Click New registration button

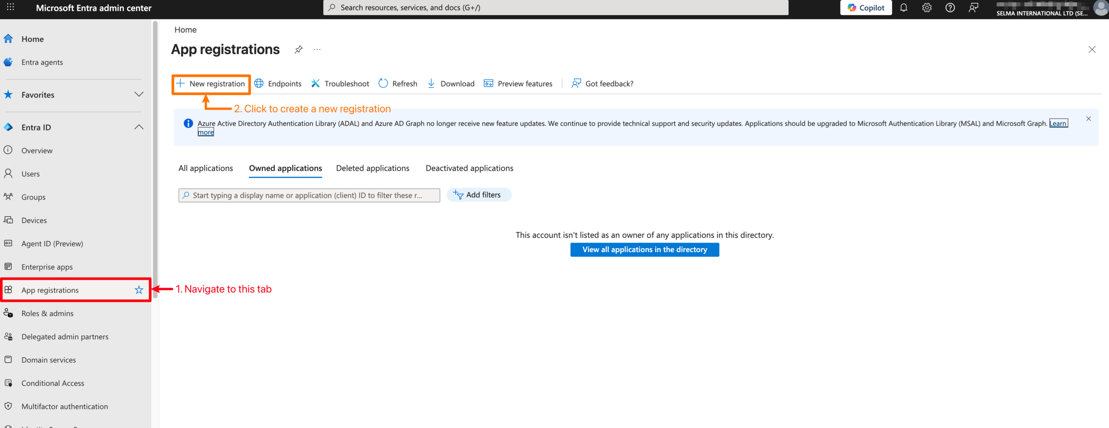(x=211, y=84)
